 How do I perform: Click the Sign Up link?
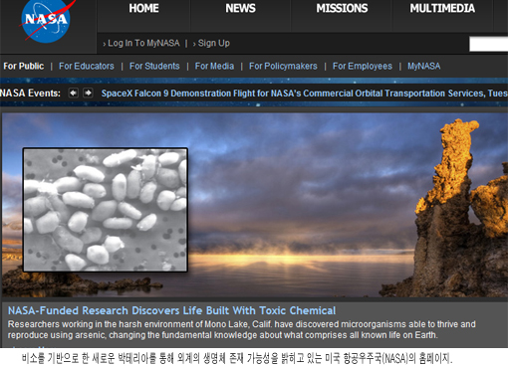(214, 43)
